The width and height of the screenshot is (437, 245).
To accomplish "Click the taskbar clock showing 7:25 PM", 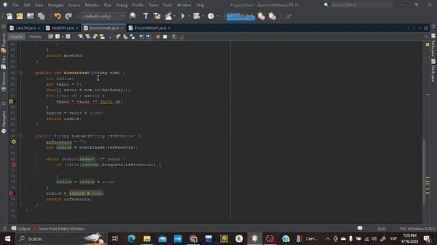I will coord(410,239).
